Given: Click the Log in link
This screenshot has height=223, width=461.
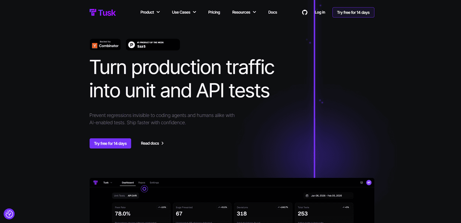Looking at the screenshot, I should [x=320, y=12].
